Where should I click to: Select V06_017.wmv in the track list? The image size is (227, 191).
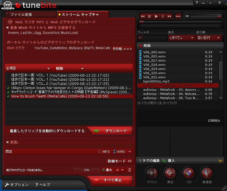point(178,61)
